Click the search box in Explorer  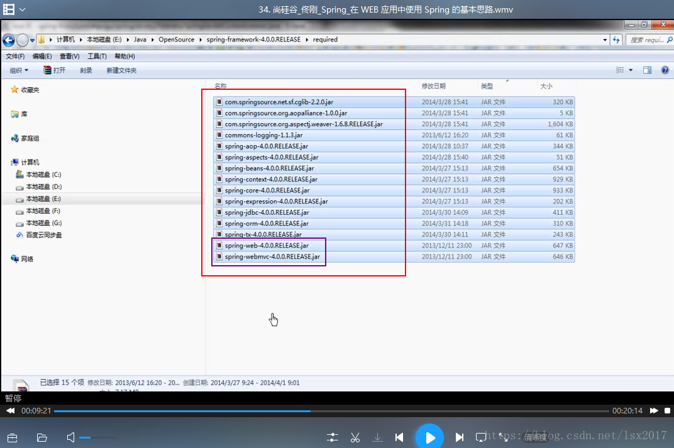click(650, 40)
